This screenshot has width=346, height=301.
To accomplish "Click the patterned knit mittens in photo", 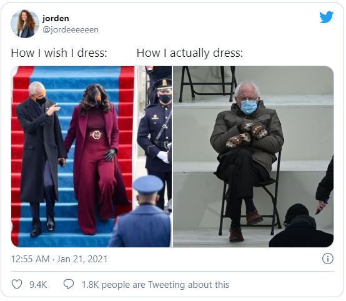I will 247,135.
